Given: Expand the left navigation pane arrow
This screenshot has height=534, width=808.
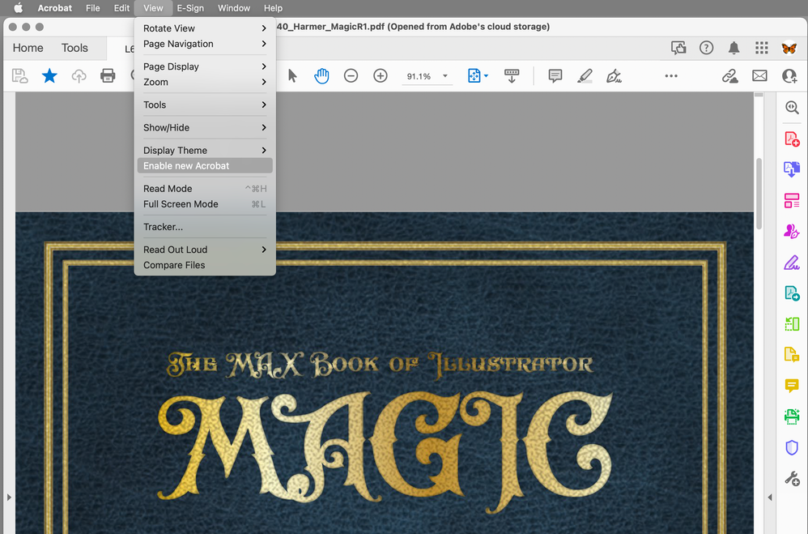Looking at the screenshot, I should pyautogui.click(x=9, y=498).
